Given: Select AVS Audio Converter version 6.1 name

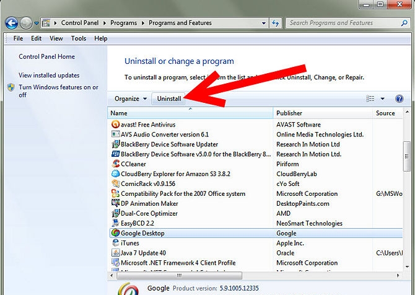Looking at the screenshot, I should (165, 134).
